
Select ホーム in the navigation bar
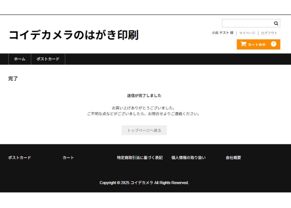point(20,59)
